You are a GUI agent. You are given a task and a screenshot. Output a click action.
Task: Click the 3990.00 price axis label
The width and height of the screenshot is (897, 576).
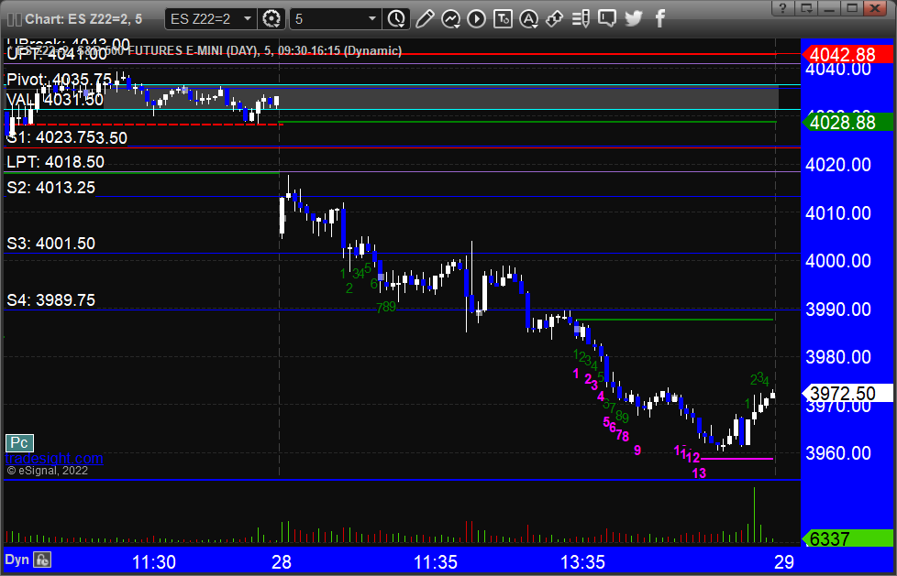coord(838,310)
